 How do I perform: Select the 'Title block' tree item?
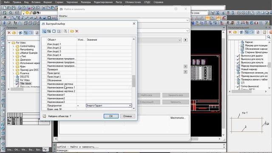[25, 83]
